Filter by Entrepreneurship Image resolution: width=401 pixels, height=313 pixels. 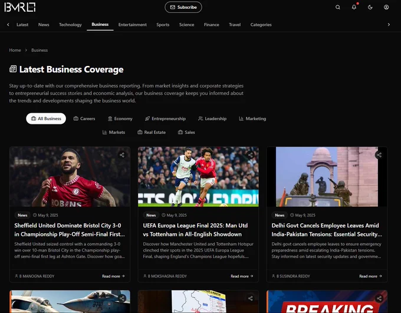click(165, 118)
